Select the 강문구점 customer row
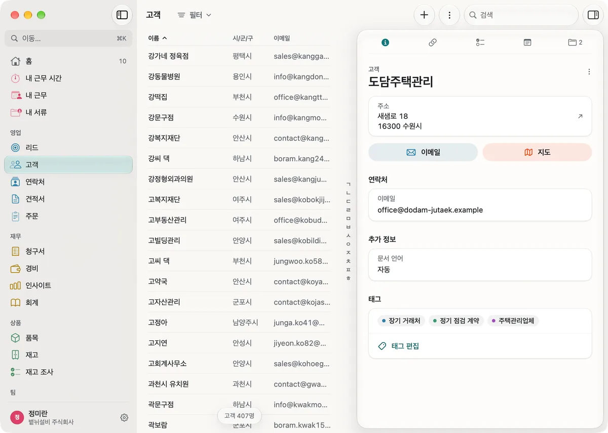 pos(239,117)
